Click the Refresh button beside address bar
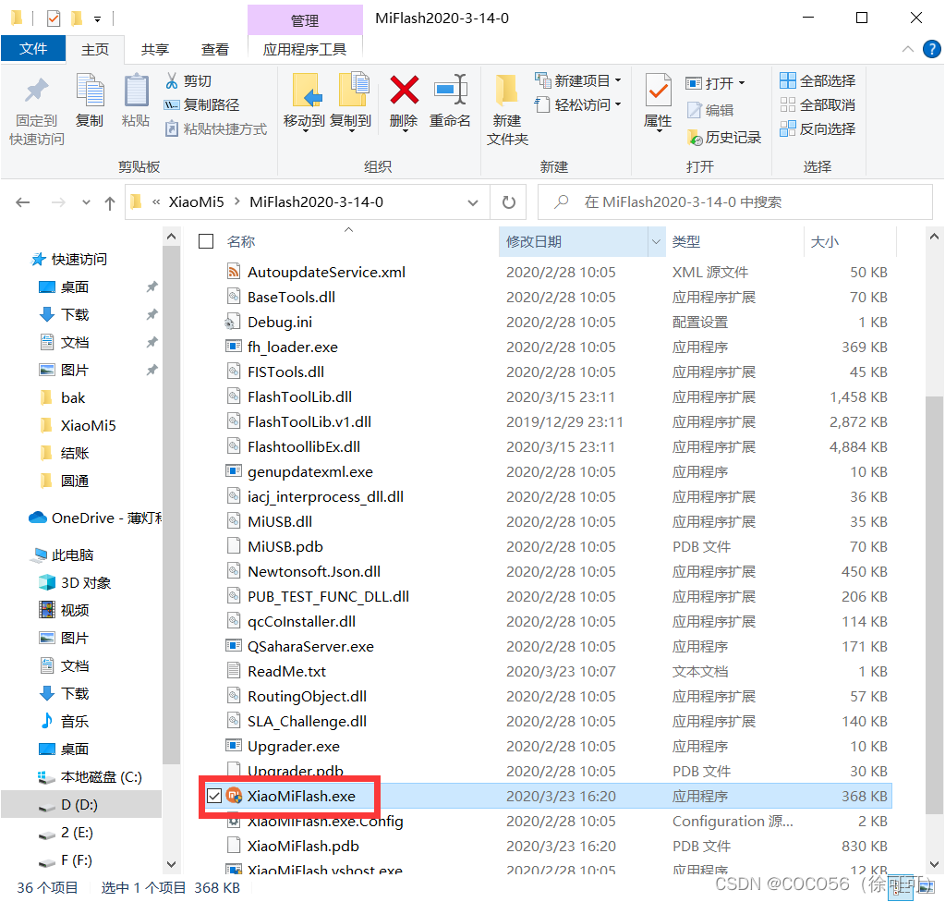This screenshot has height=902, width=945. pos(509,202)
